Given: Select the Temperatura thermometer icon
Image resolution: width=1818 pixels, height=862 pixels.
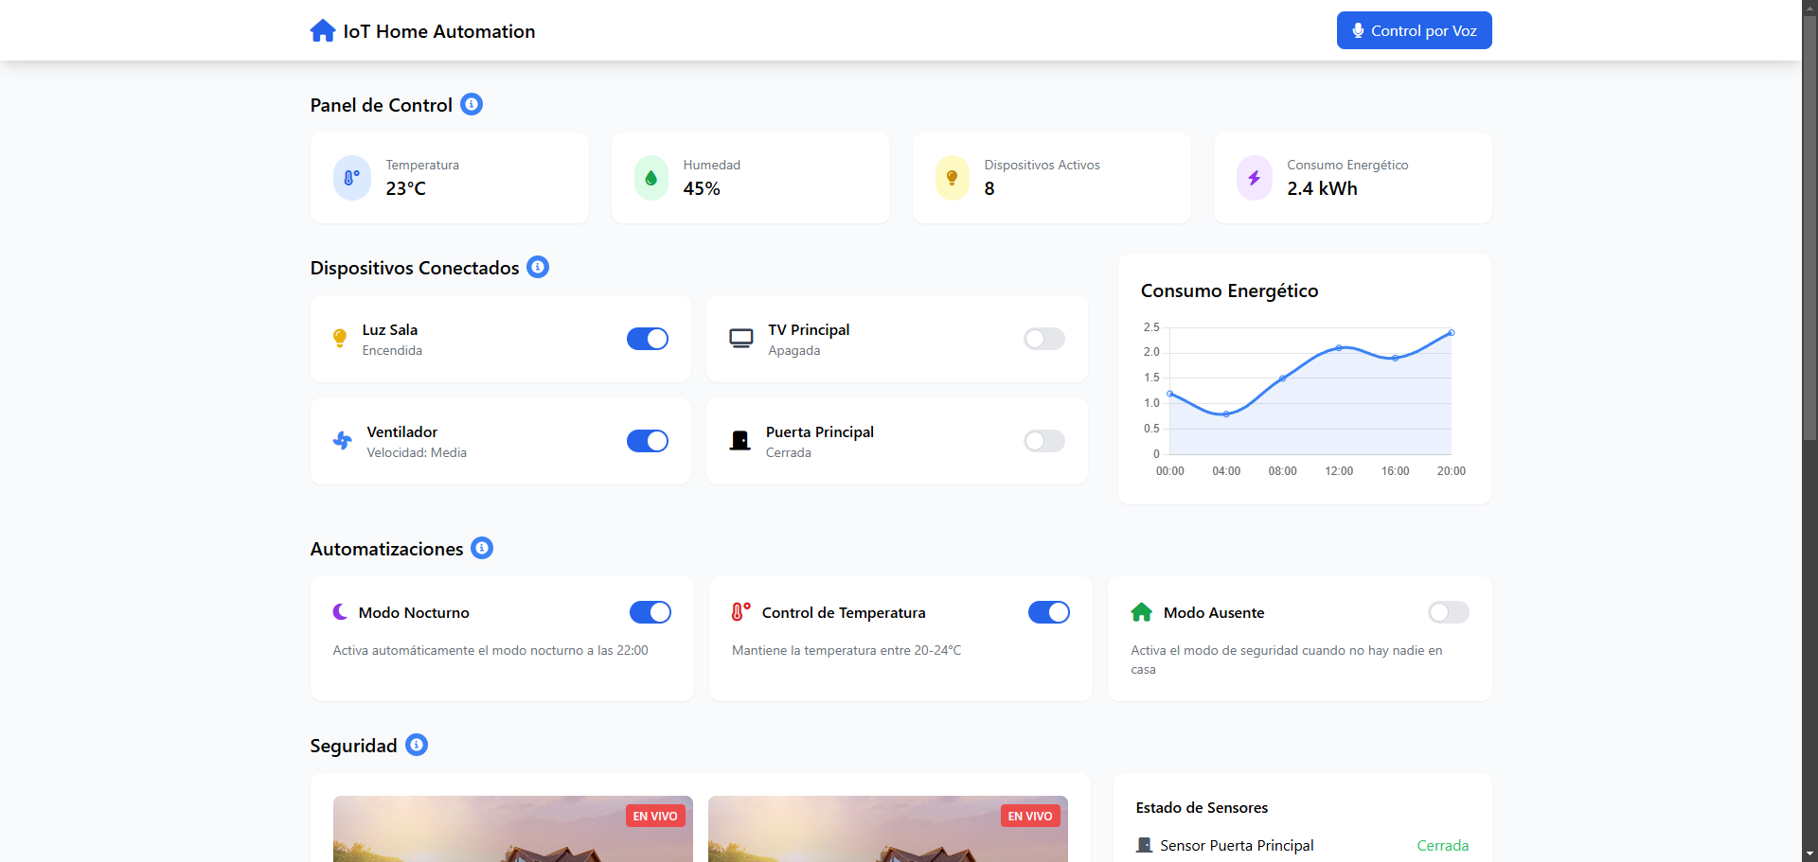Looking at the screenshot, I should pyautogui.click(x=351, y=178).
